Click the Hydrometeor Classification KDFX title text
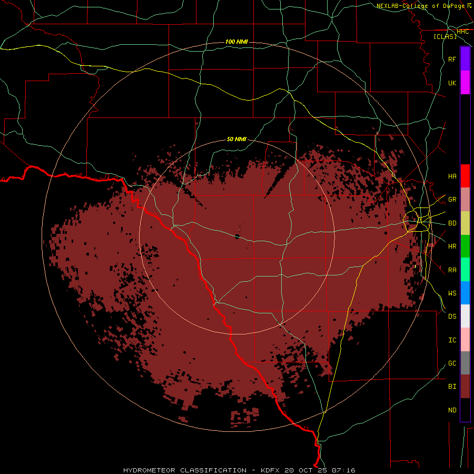The image size is (474, 474). tap(239, 470)
